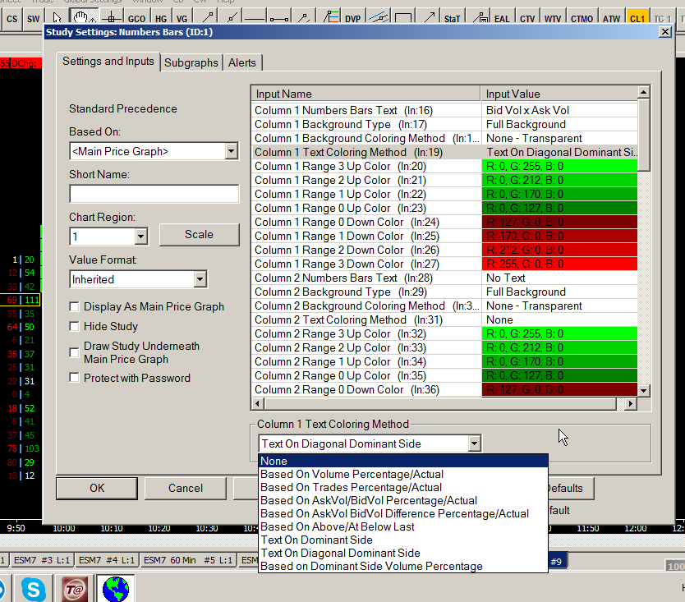Choose Based On AskVol BidVol Difference option
Image resolution: width=685 pixels, height=602 pixels.
403,513
